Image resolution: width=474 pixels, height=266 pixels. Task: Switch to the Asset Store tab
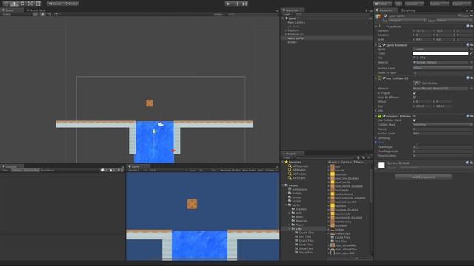(x=37, y=10)
